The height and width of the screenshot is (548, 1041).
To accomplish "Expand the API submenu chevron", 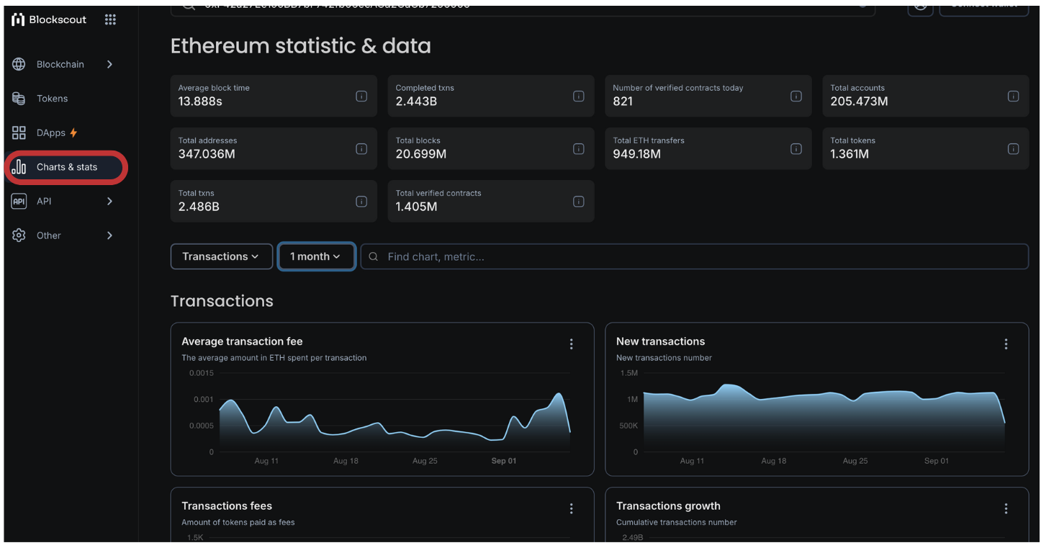I will (x=109, y=202).
